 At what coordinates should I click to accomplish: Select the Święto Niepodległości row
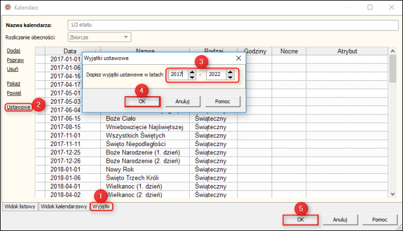212,144
